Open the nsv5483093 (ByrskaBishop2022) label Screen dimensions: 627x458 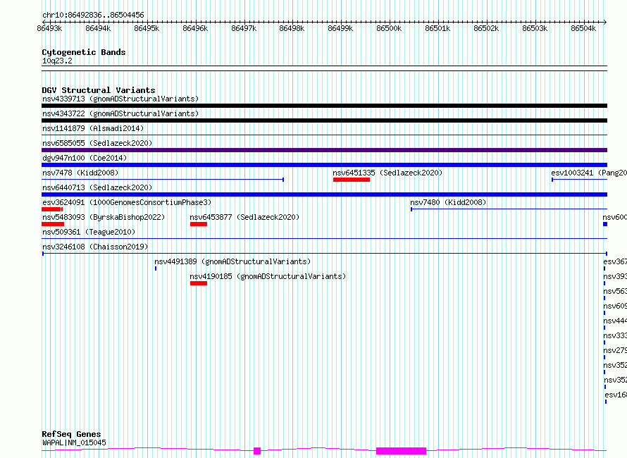tap(104, 217)
